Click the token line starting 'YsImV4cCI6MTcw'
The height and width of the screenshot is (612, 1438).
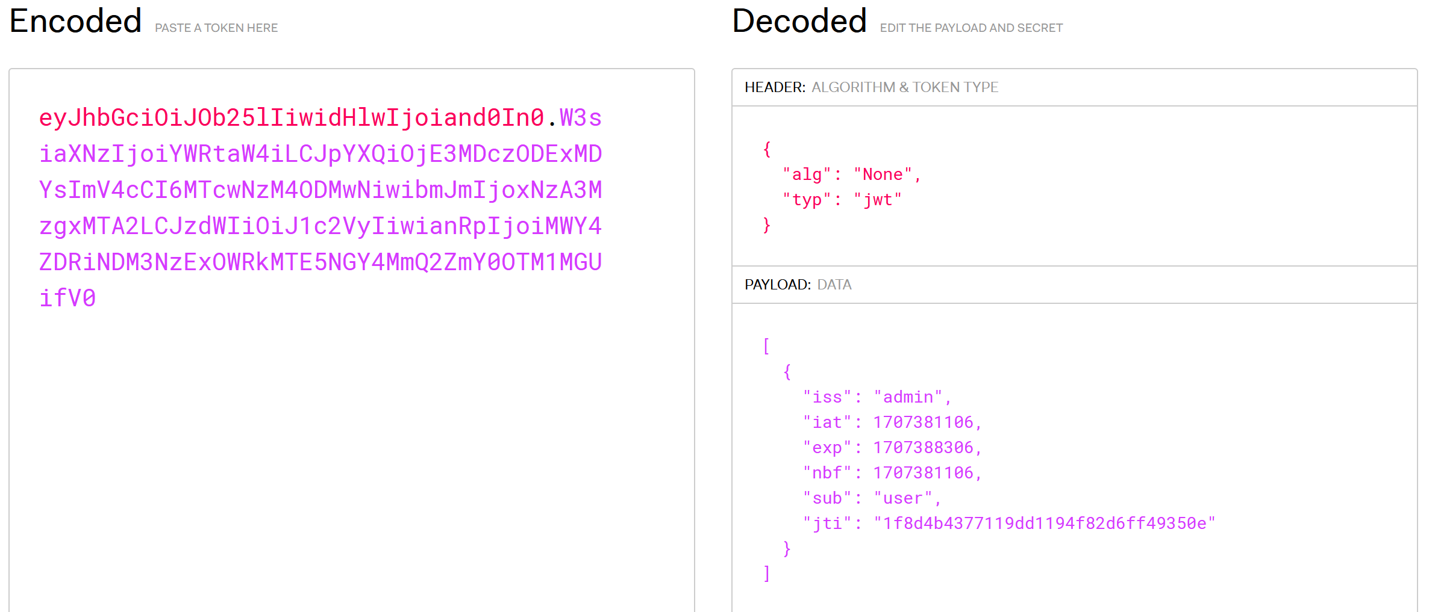click(320, 190)
